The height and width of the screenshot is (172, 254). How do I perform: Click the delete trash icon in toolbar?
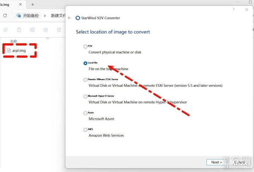[x=59, y=30]
